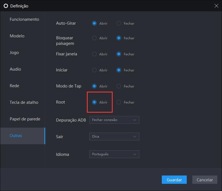
Task: View Tecla de atalho shortcuts section
Action: tap(24, 102)
